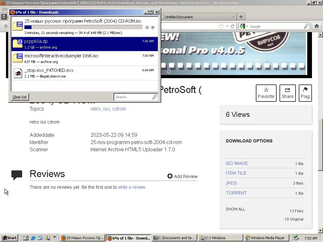Click the zip folder icon for pcpp60a.zip
Screen dimensions: 323x242
[x=18, y=43]
